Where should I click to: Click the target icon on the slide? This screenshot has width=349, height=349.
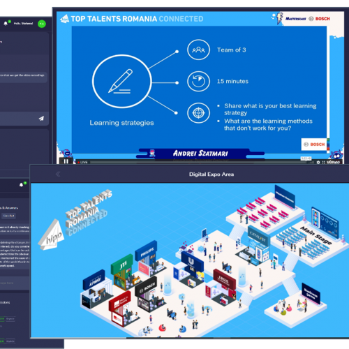198,113
